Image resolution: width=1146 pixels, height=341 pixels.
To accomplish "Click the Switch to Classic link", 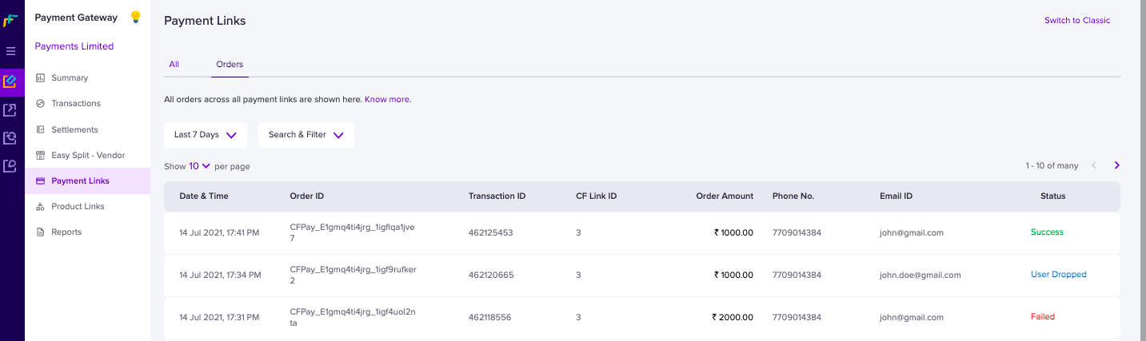I will point(1076,21).
